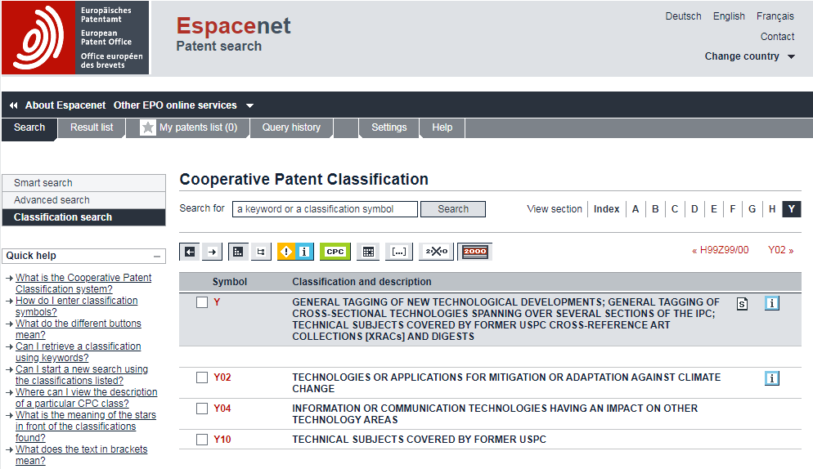The height and width of the screenshot is (469, 813).
Task: Expand Other EPO online services menu
Action: pos(183,105)
